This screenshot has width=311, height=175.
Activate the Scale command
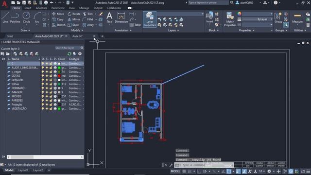tap(73, 25)
